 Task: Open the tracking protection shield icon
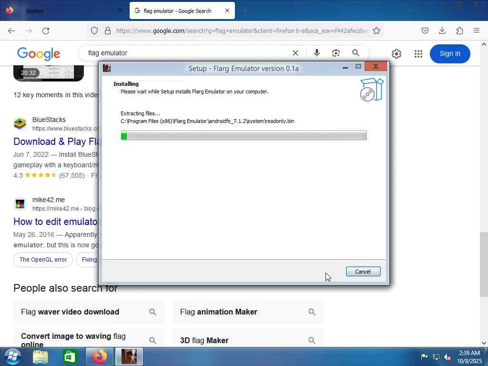pyautogui.click(x=94, y=30)
